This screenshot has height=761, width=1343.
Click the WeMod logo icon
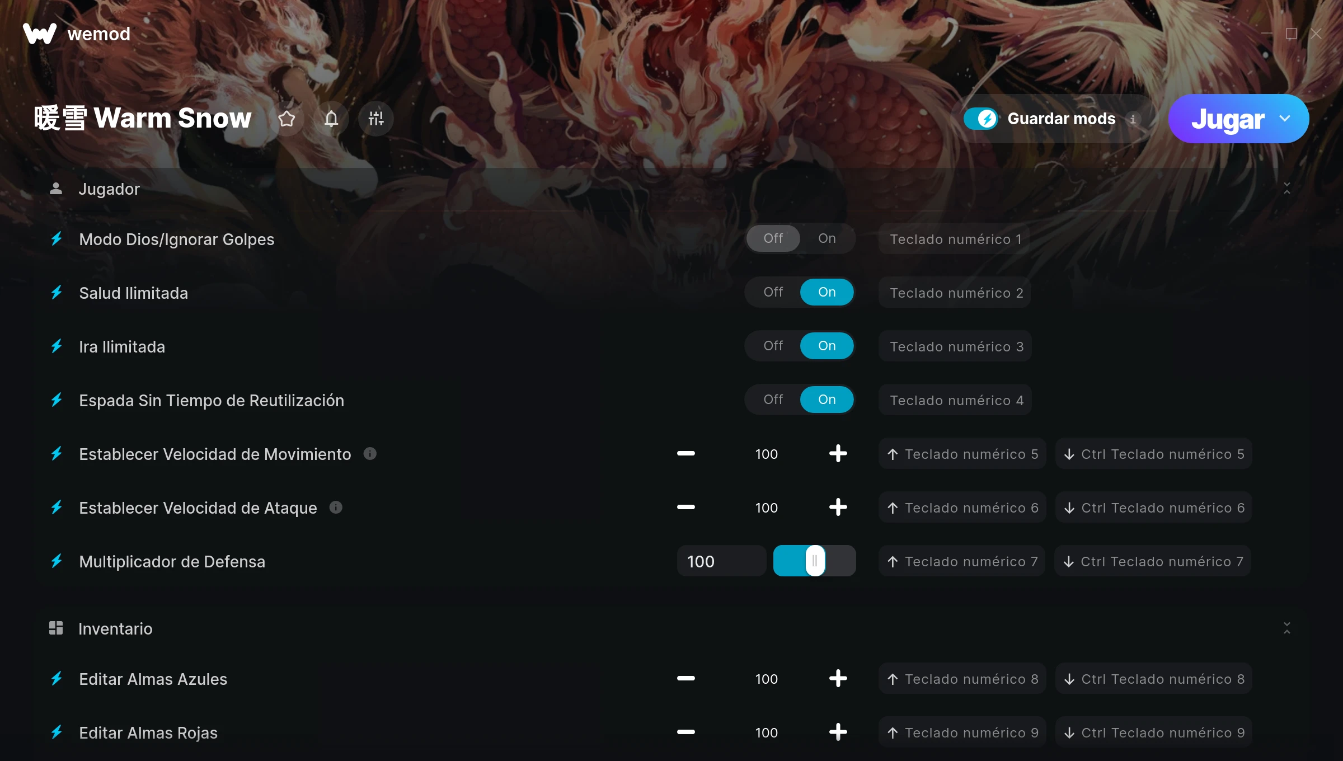click(40, 34)
